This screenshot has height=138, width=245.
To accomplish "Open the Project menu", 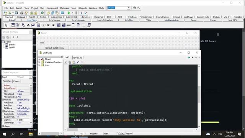I will pyautogui.click(x=34, y=8).
